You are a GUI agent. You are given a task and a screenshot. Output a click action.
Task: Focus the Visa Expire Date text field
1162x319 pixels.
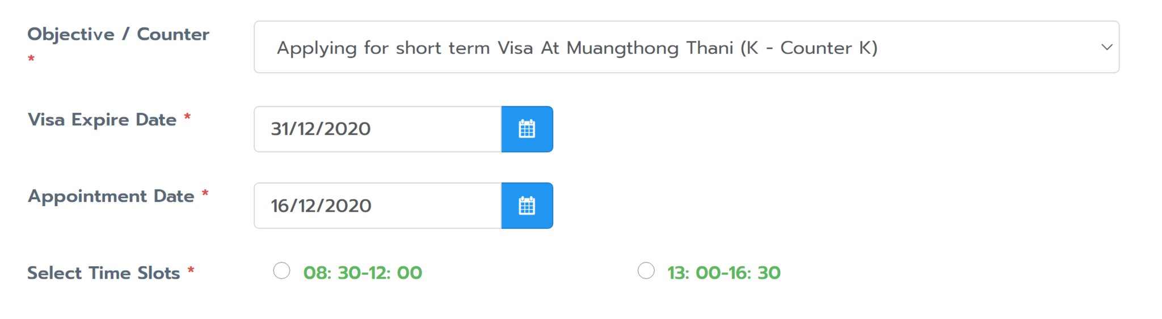378,129
